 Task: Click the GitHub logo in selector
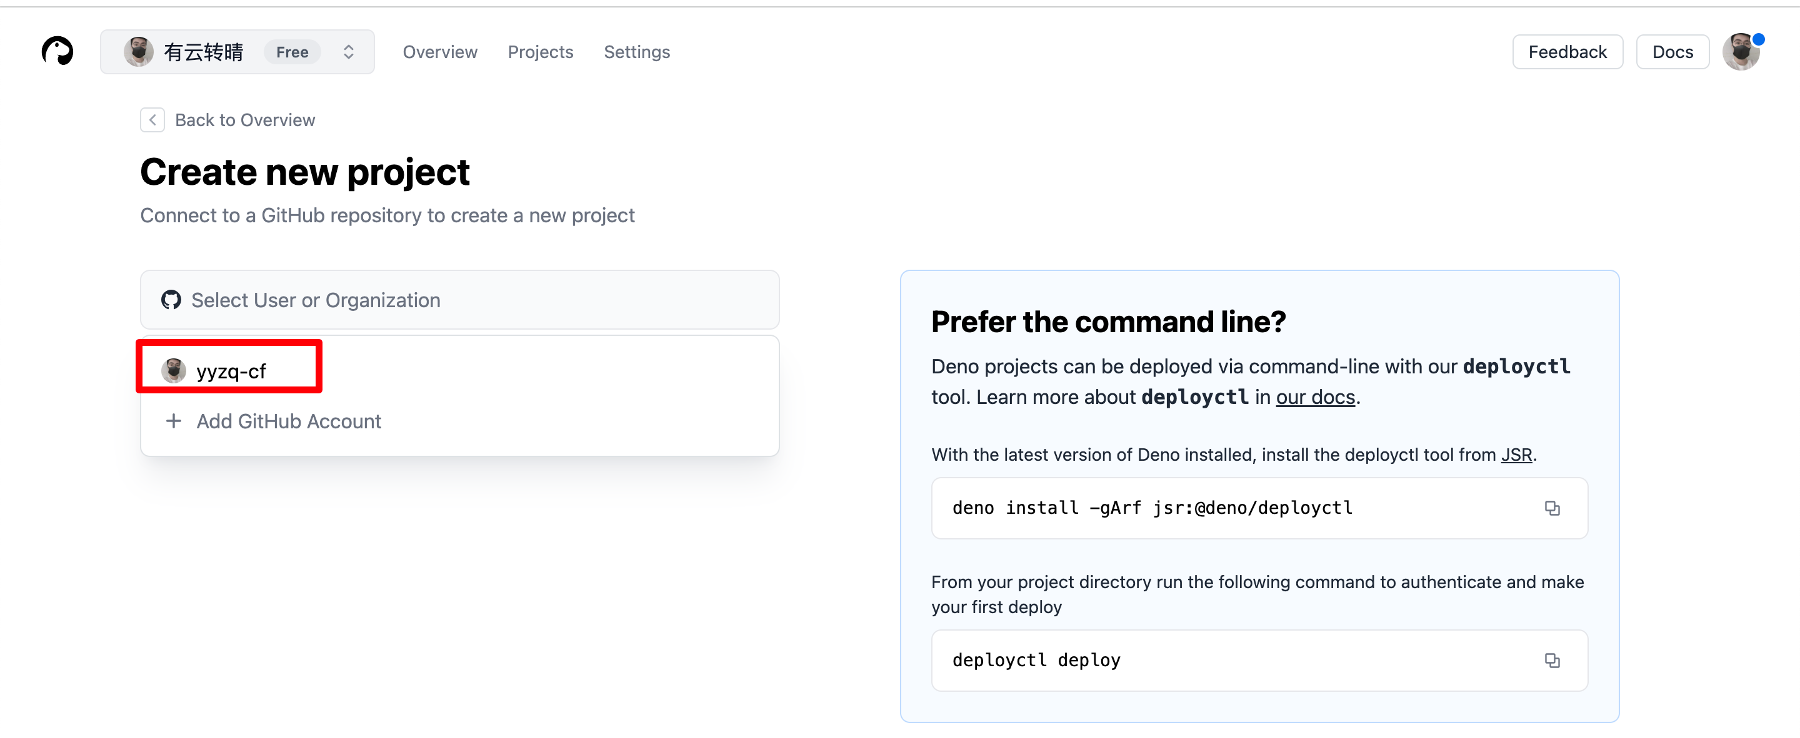171,300
